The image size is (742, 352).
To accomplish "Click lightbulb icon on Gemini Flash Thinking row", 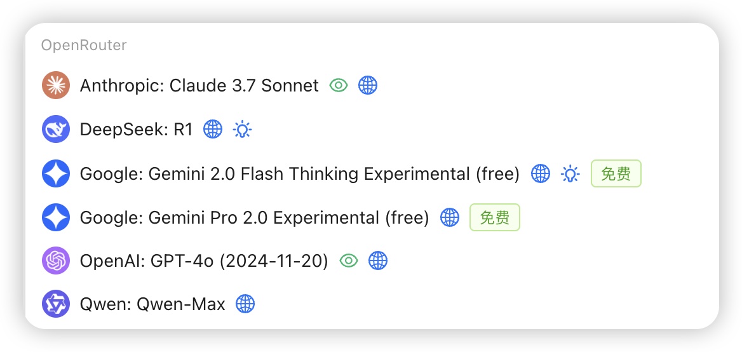I will 570,173.
